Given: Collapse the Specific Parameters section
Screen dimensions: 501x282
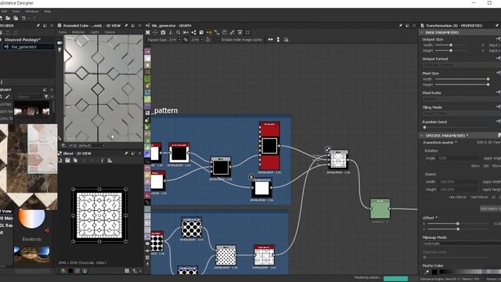Looking at the screenshot, I should tap(422, 136).
